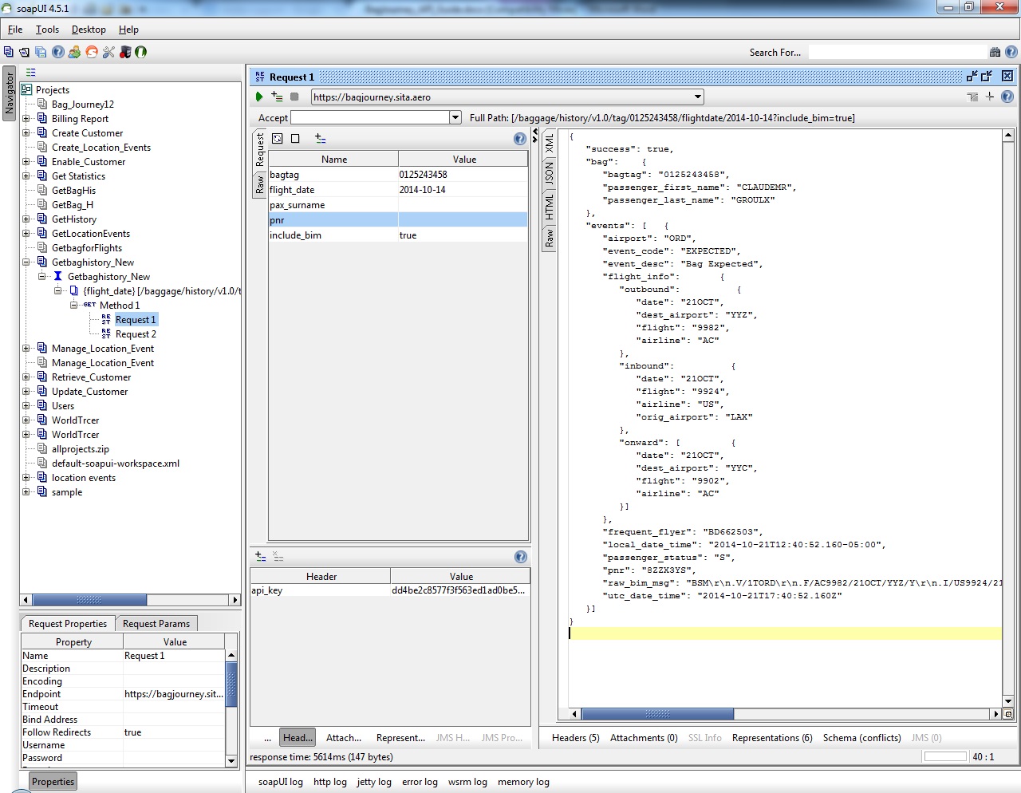Click the navigator tree horizontal scrollbar thumb
Viewport: 1021px width, 793px height.
[x=89, y=600]
